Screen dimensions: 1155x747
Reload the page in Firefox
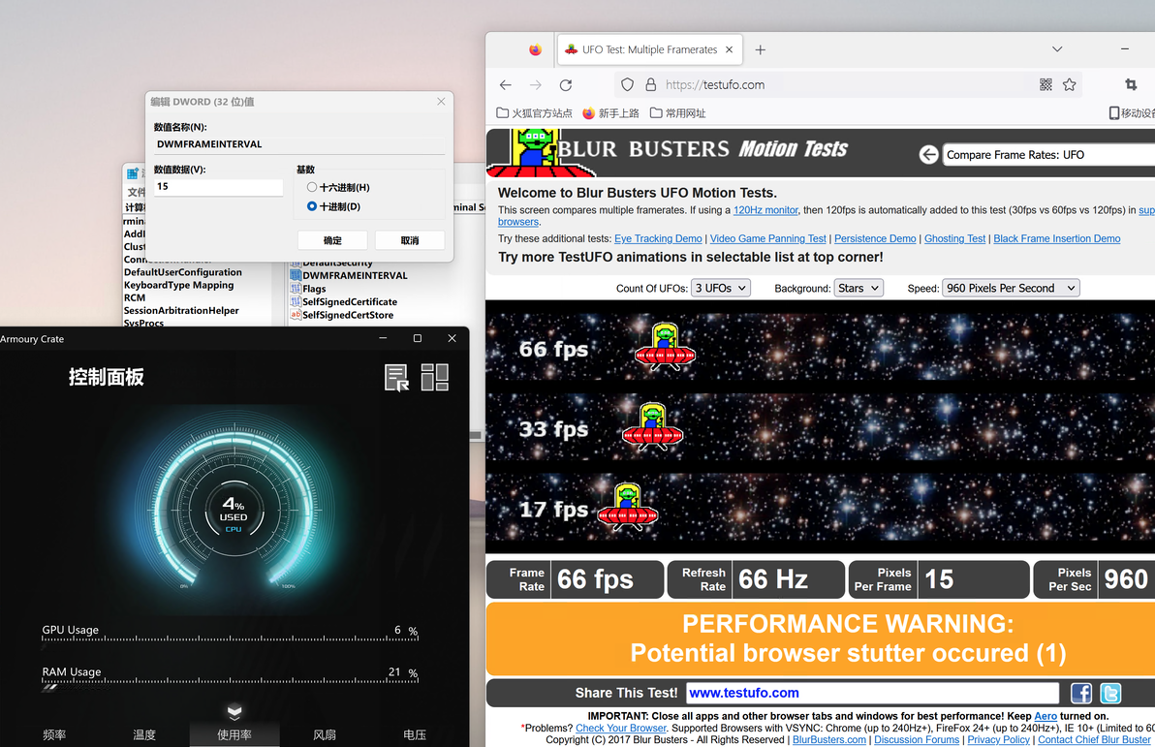(x=566, y=84)
